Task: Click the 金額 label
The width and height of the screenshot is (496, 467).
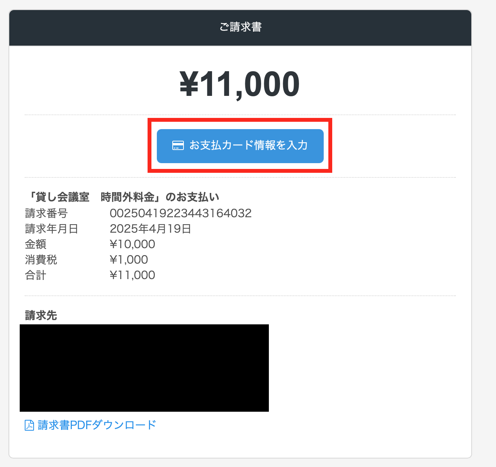Action: click(36, 244)
